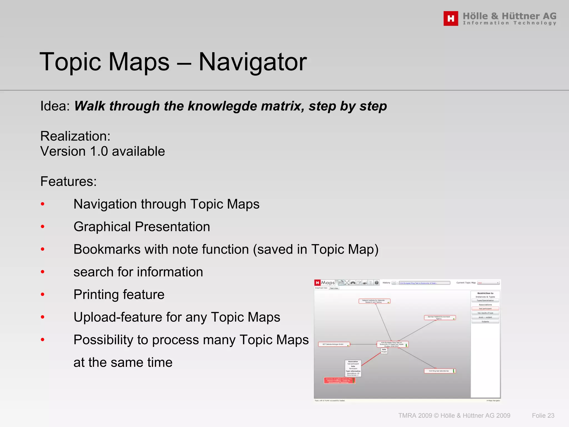The width and height of the screenshot is (569, 427).
Task: Toggle the 'has results of type' filter
Action: coord(485,313)
